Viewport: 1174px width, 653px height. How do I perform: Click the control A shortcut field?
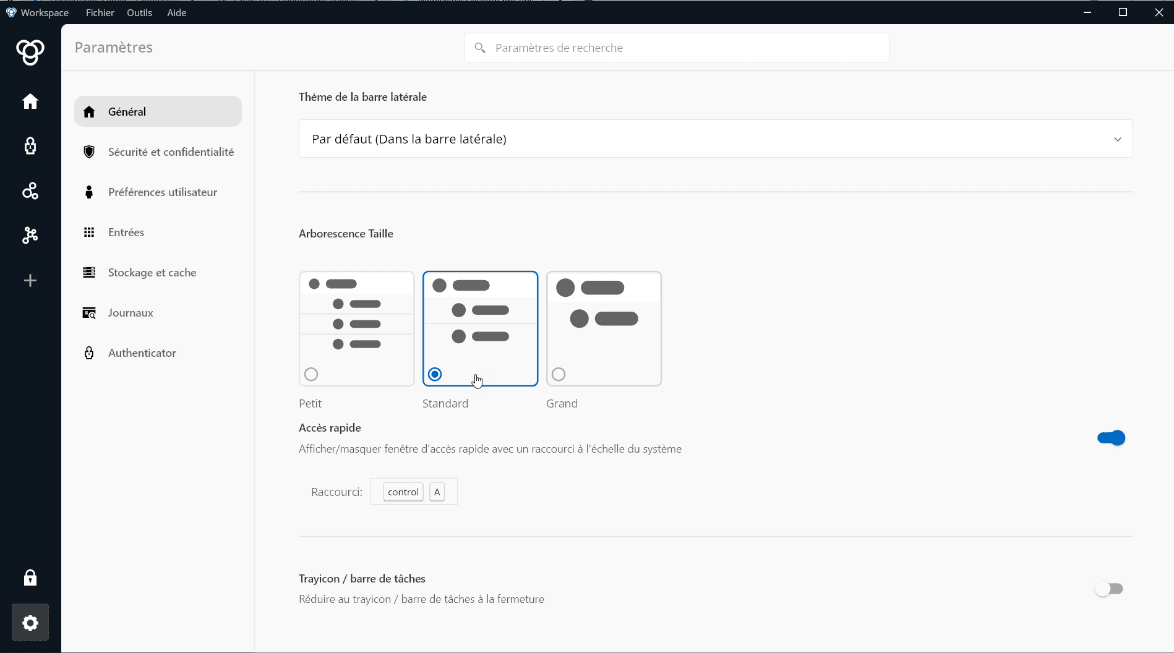414,492
